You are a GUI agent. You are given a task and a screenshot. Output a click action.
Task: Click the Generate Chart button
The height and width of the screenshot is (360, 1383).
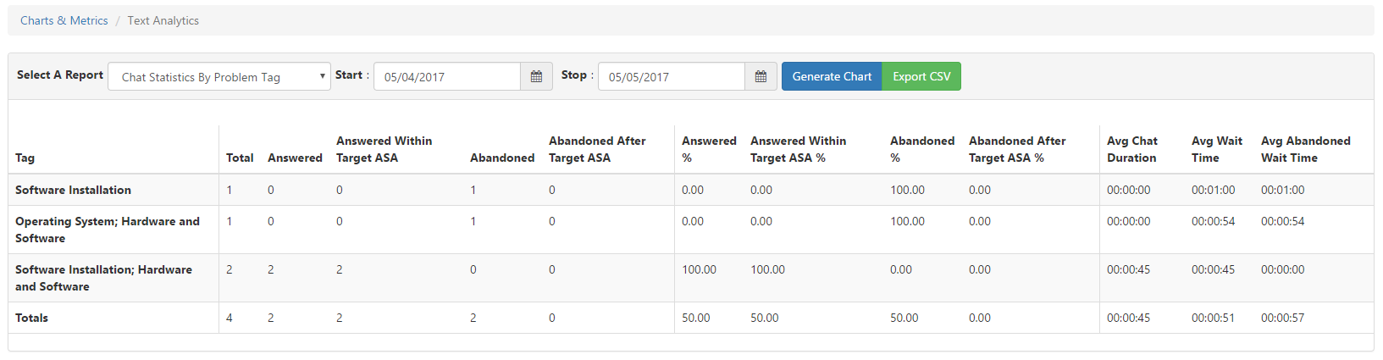[832, 76]
